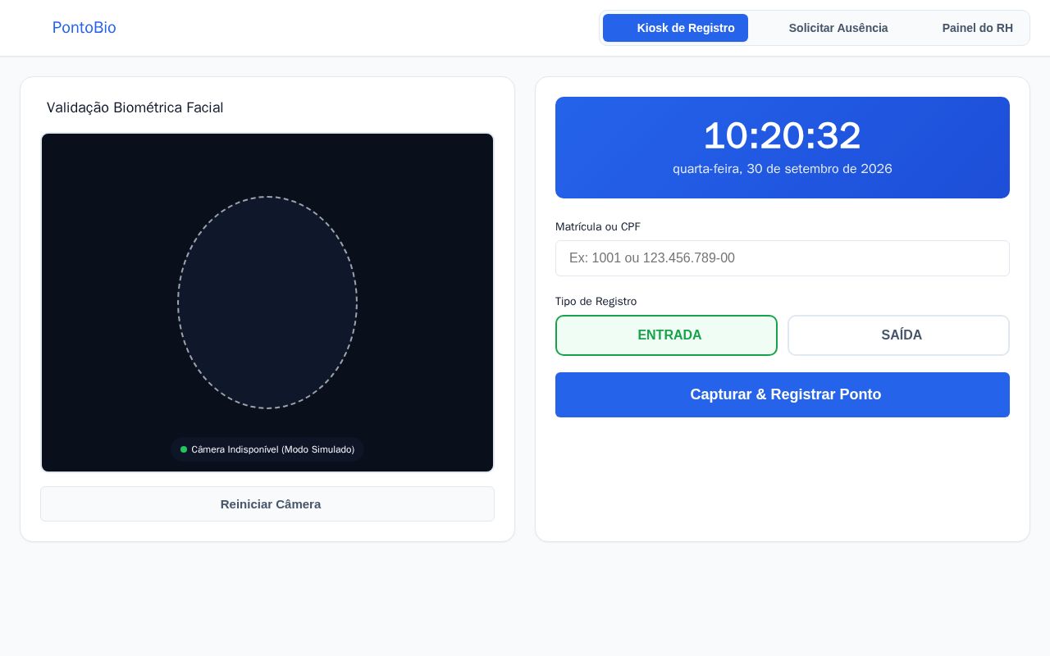
Task: Click the Matrícula ou CPF label
Action: coord(598,226)
